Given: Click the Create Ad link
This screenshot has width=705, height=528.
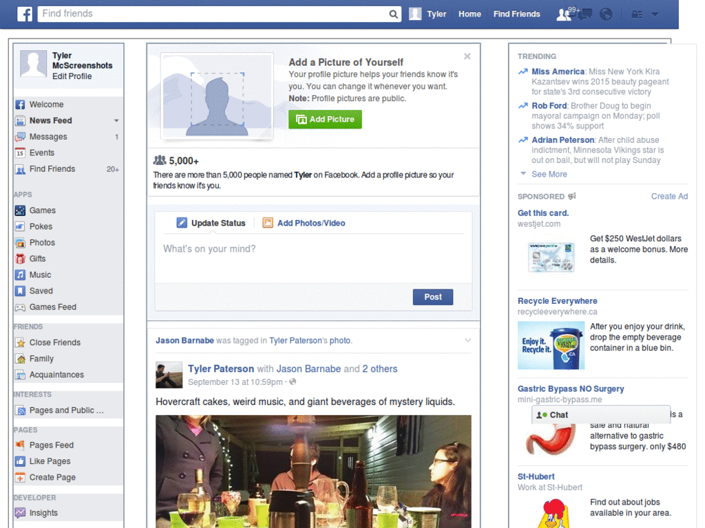Looking at the screenshot, I should (x=669, y=196).
